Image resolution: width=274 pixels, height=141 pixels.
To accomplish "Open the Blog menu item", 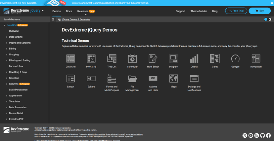I will (x=215, y=11).
